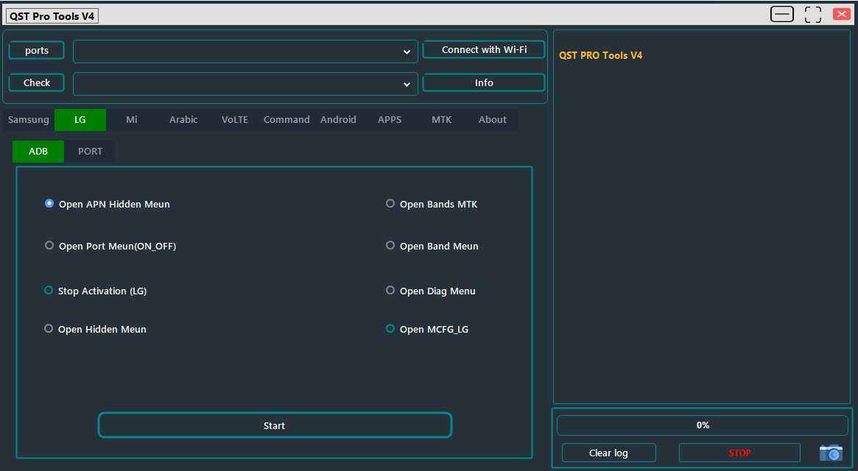Image resolution: width=858 pixels, height=471 pixels.
Task: Clear the log output
Action: [x=608, y=453]
